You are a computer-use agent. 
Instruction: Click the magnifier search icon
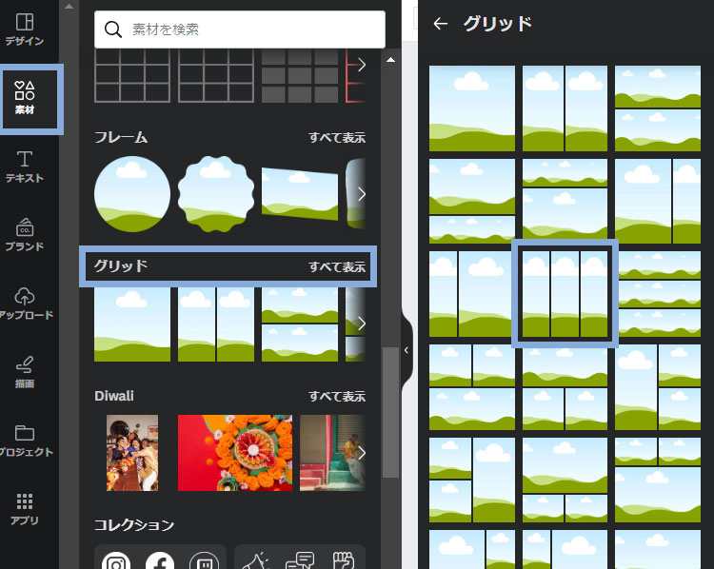113,29
